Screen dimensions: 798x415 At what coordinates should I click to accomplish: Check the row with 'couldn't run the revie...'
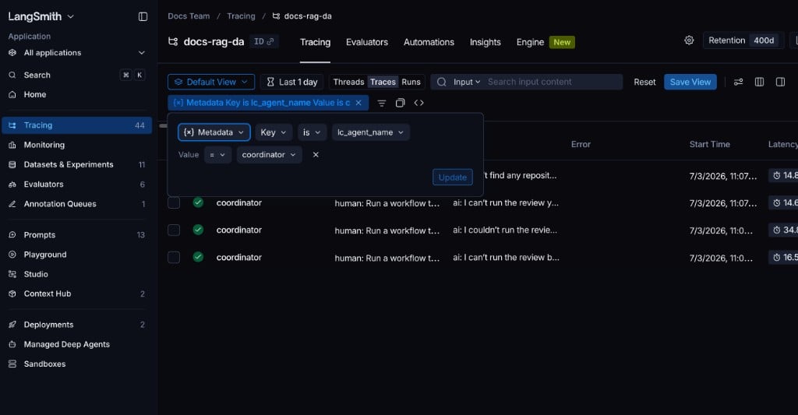(x=174, y=230)
